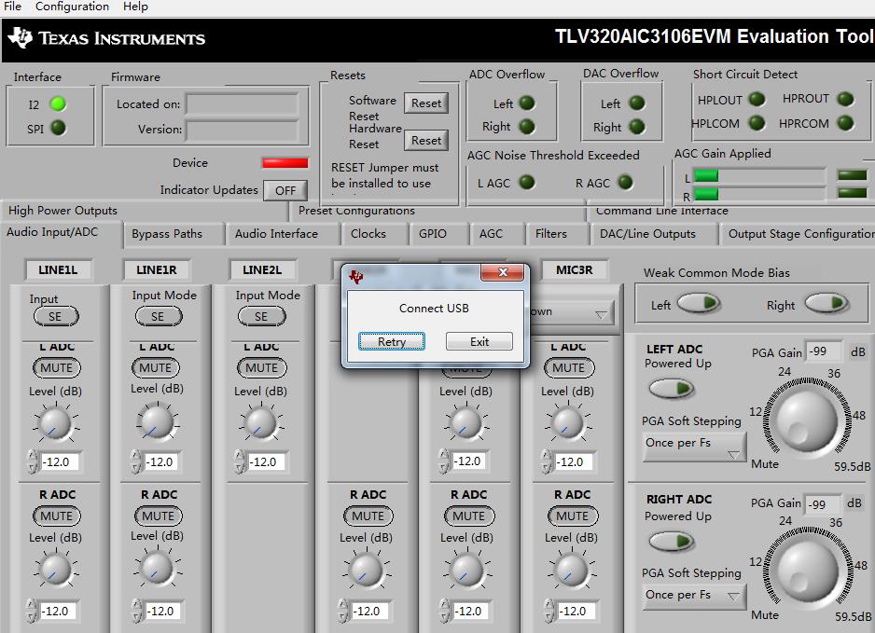Click the Firmware Located on field
875x633 pixels.
tap(243, 103)
